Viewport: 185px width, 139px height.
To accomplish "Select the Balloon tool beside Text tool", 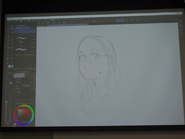I will (x=12, y=55).
